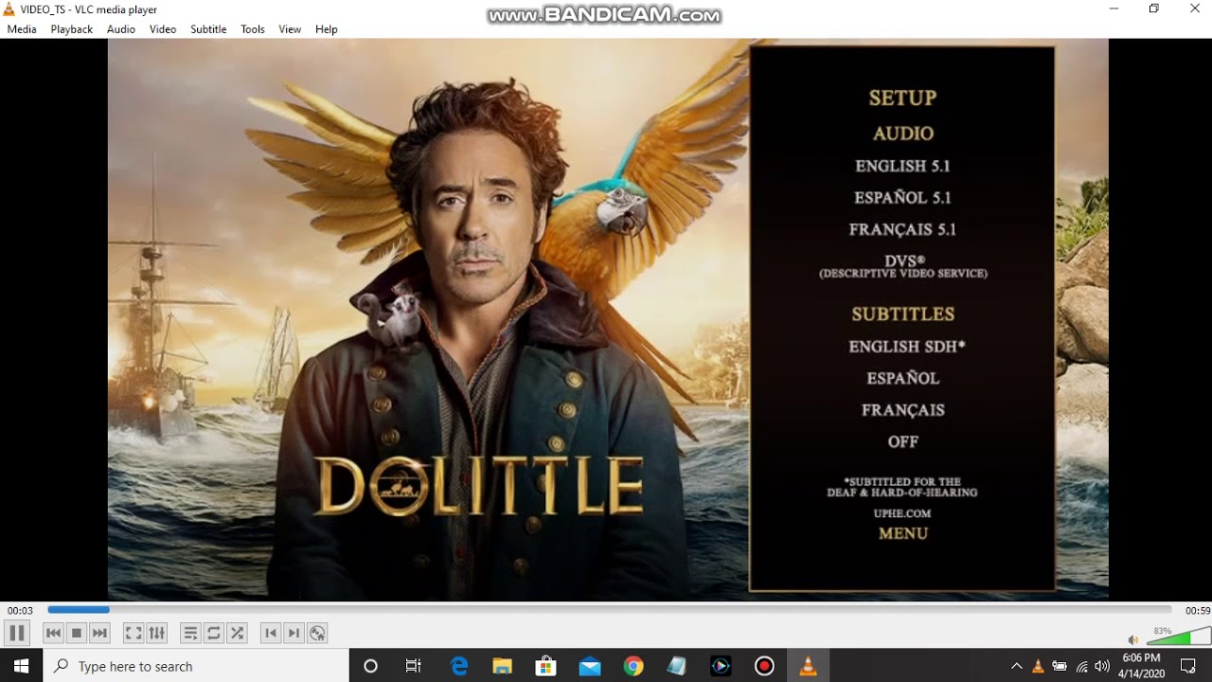
Task: Toggle random shuffle playback
Action: click(237, 633)
